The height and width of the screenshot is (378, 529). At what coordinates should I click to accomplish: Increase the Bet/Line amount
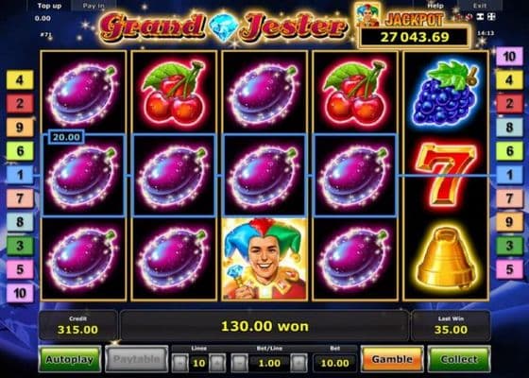[x=299, y=363]
